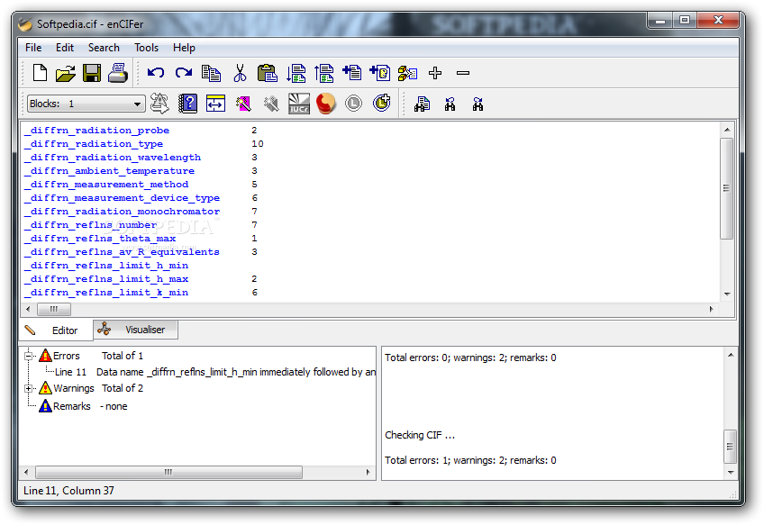Open the Edit menu
This screenshot has height=525, width=764.
(x=65, y=48)
